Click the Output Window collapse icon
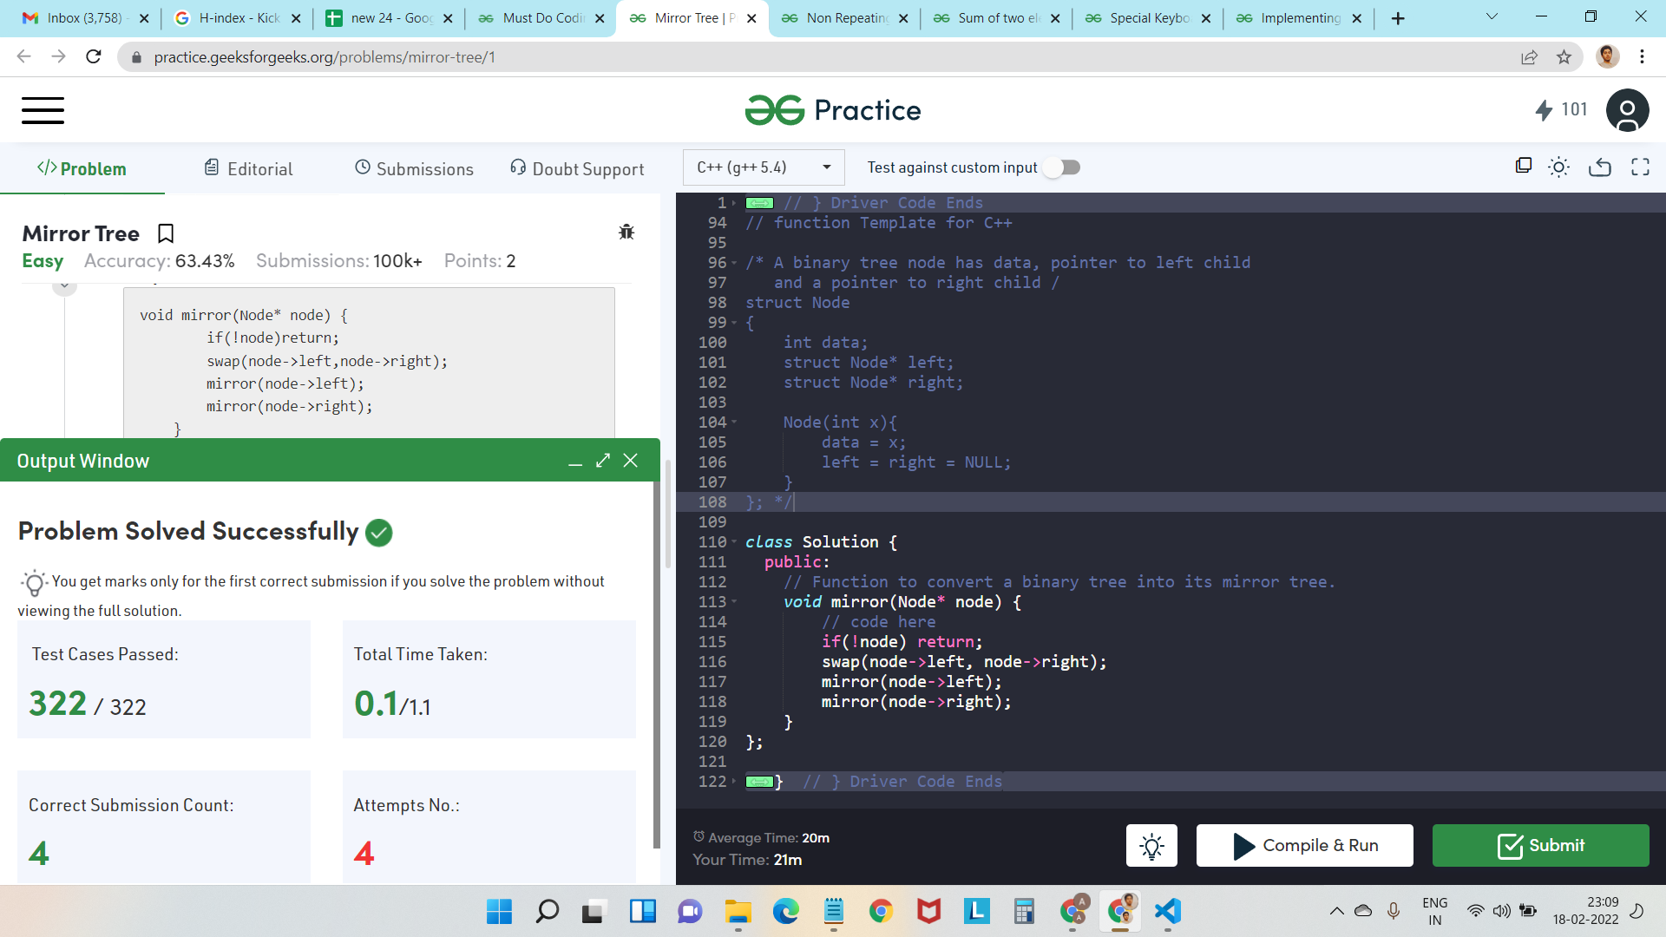Image resolution: width=1666 pixels, height=937 pixels. point(575,460)
